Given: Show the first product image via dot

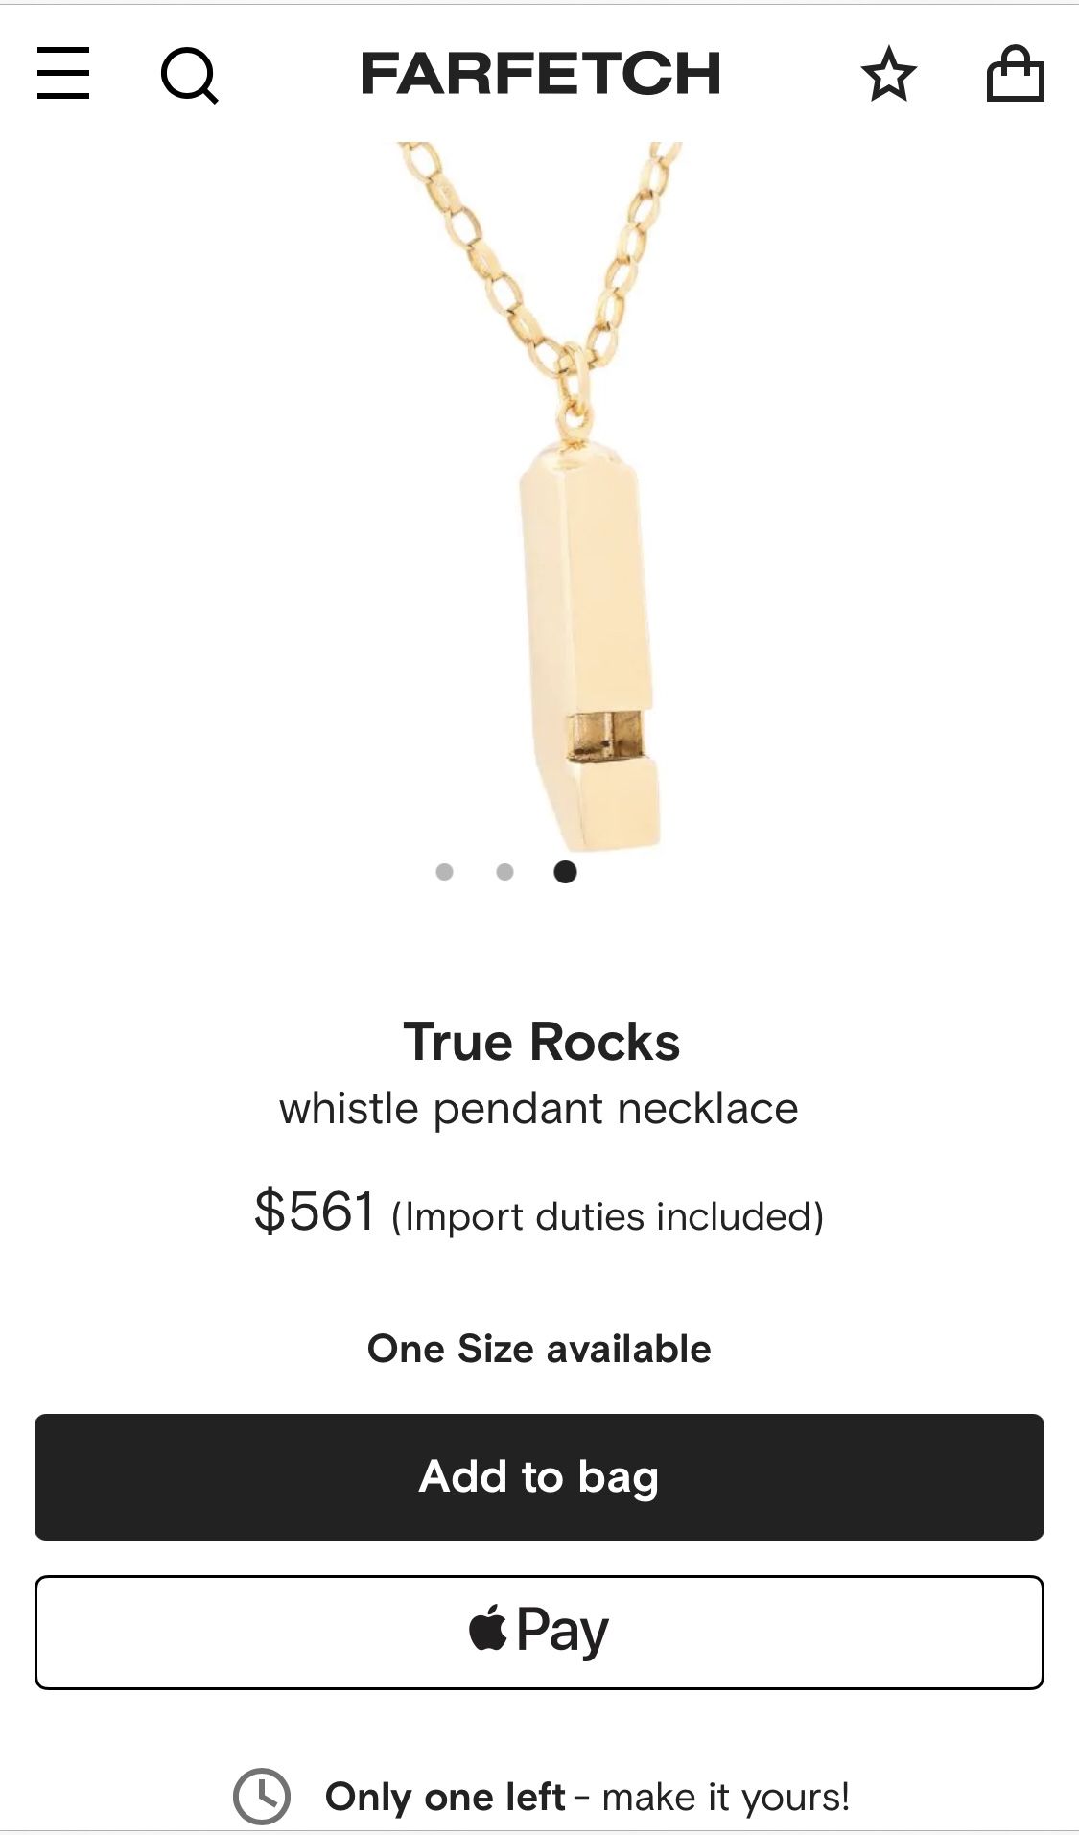Looking at the screenshot, I should coord(444,872).
